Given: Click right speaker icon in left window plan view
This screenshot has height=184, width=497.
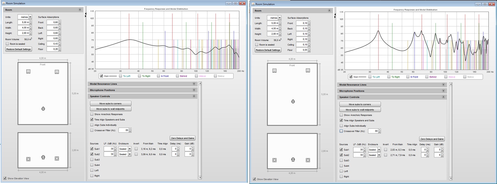Looking at the screenshot, I should tap(57, 72).
